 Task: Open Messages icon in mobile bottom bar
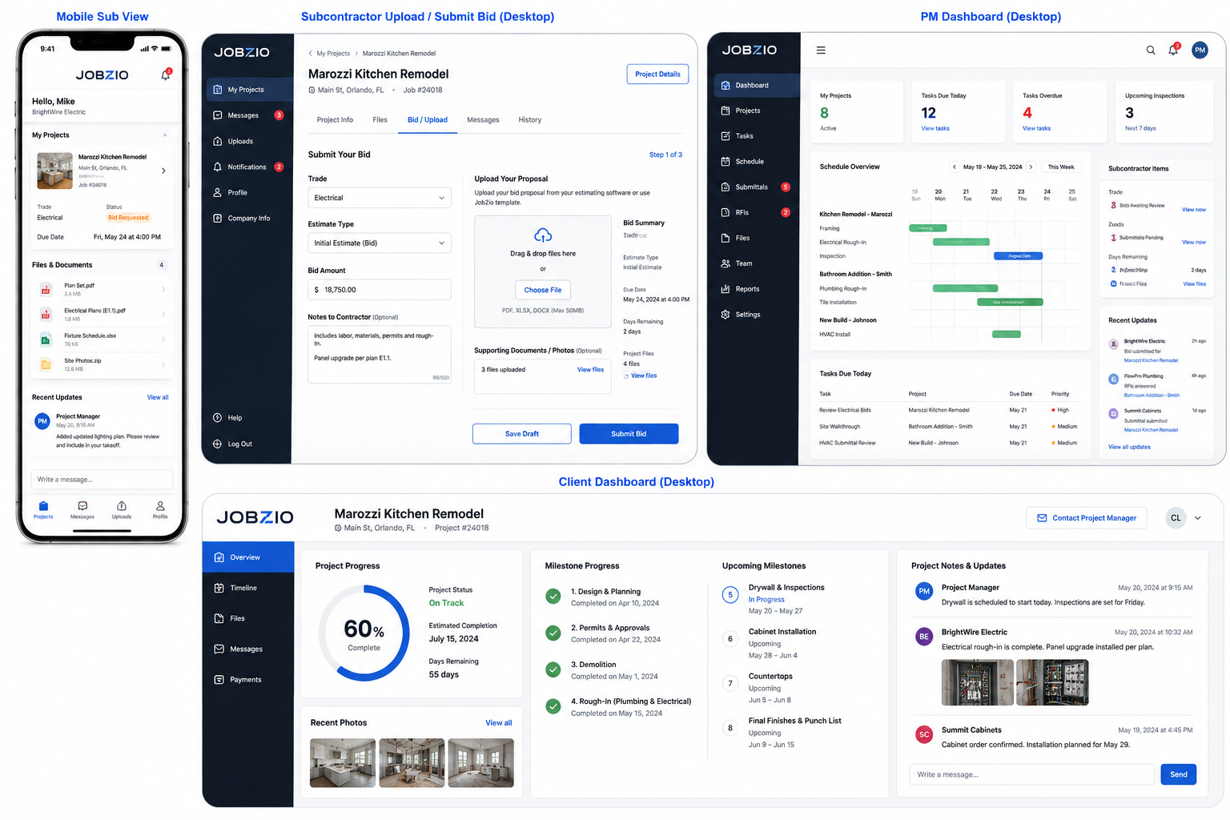pos(82,510)
